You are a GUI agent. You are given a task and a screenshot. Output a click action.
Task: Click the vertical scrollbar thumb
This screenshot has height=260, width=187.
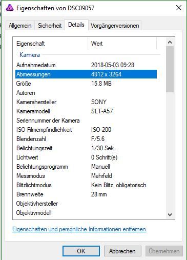coord(170,69)
